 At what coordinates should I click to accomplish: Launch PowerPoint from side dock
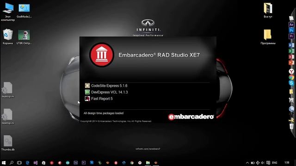click(291, 62)
